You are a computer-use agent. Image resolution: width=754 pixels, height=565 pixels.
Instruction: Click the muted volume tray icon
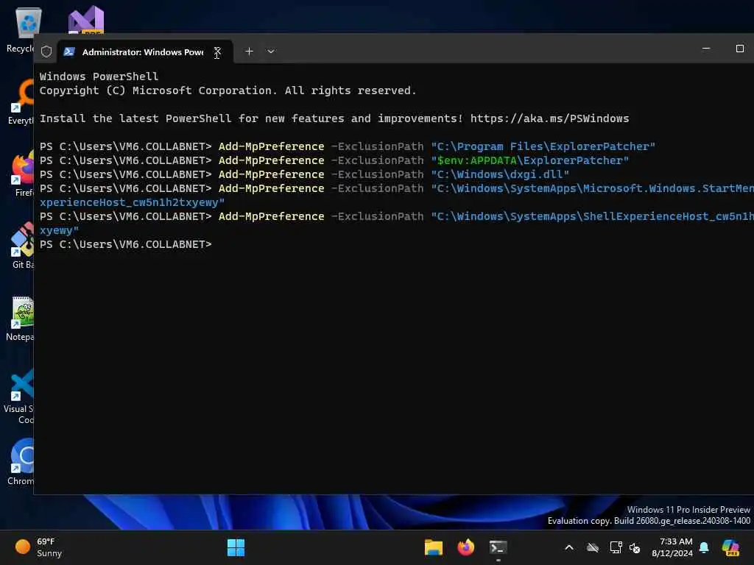(635, 547)
